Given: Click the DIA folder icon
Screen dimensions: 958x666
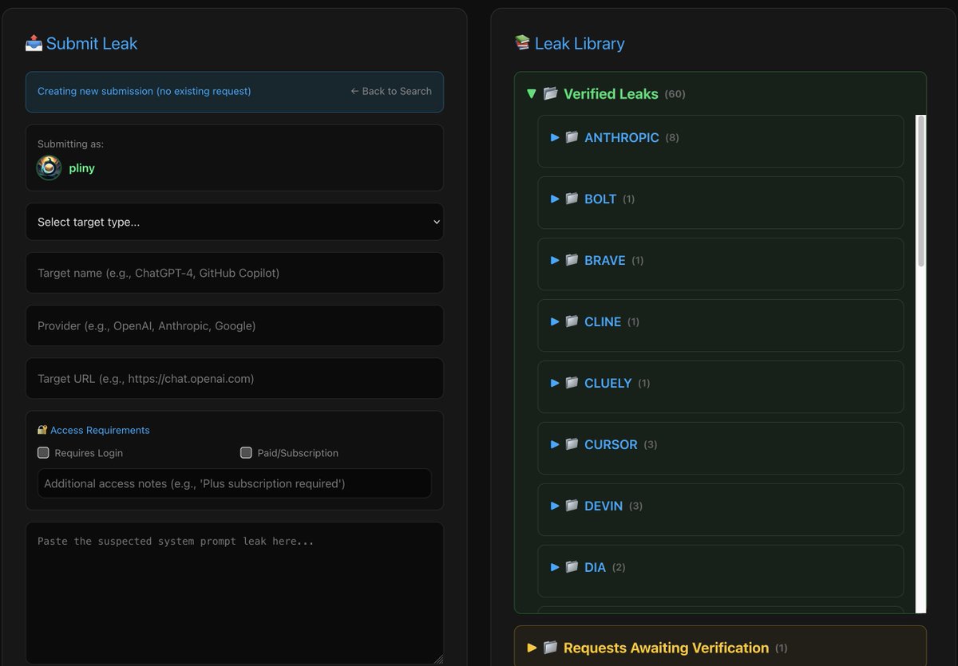Looking at the screenshot, I should pos(572,567).
